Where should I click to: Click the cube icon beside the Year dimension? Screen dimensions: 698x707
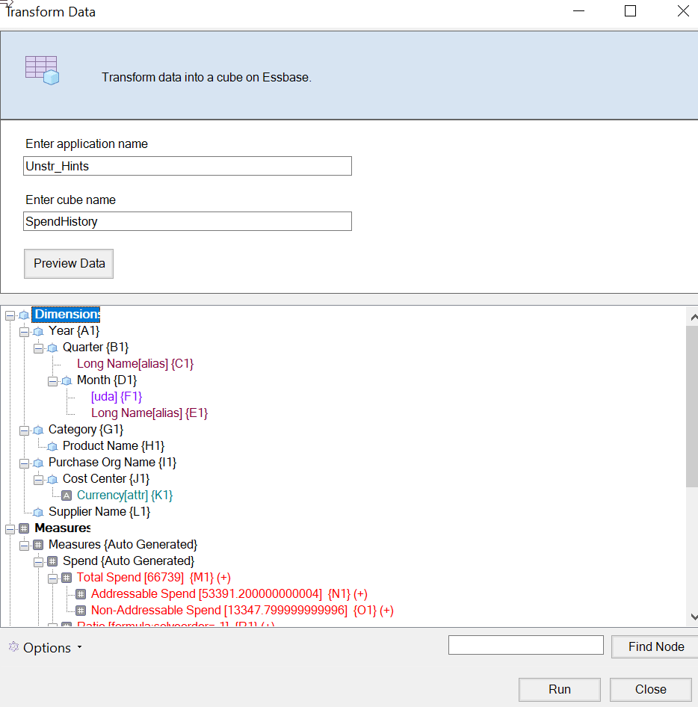[37, 330]
